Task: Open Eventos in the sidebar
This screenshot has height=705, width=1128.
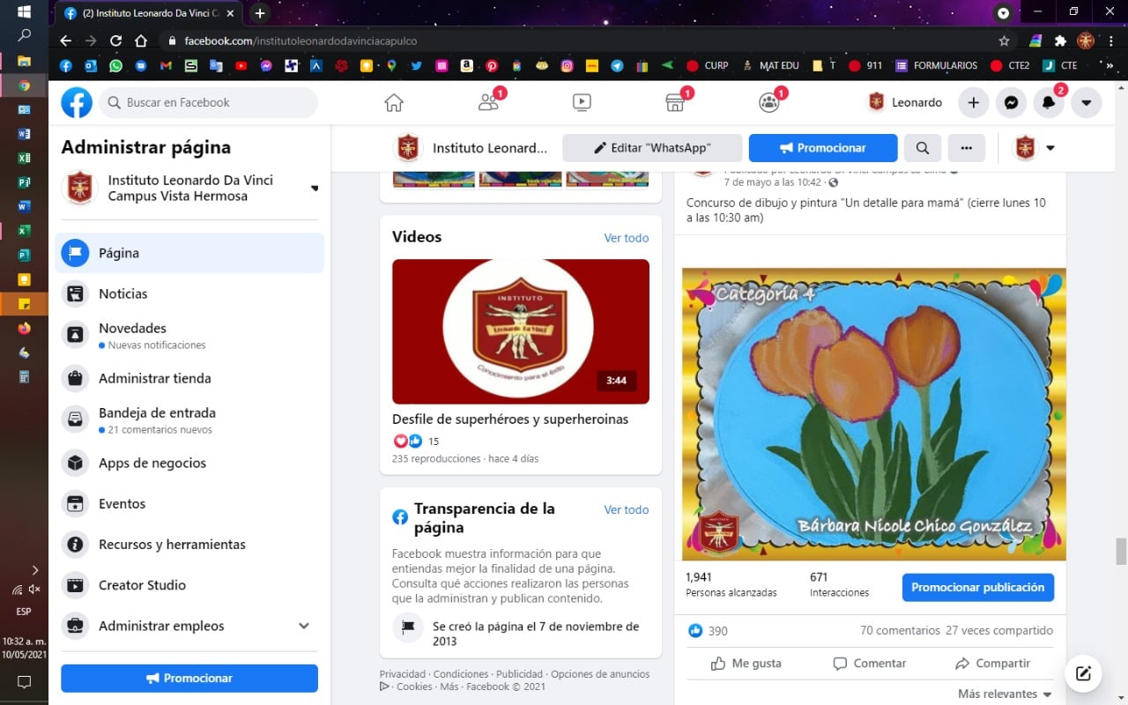Action: (x=189, y=503)
